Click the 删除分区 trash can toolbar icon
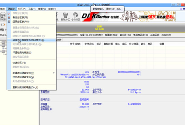This screenshot has width=185, height=125. (x=65, y=16)
